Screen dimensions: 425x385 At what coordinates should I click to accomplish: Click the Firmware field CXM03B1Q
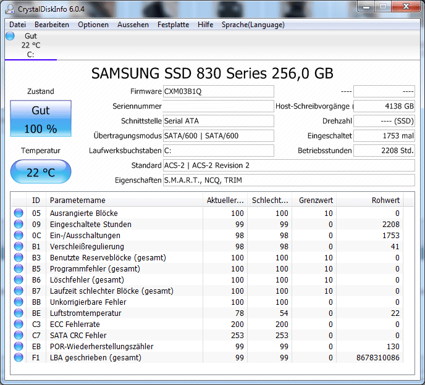tap(219, 91)
